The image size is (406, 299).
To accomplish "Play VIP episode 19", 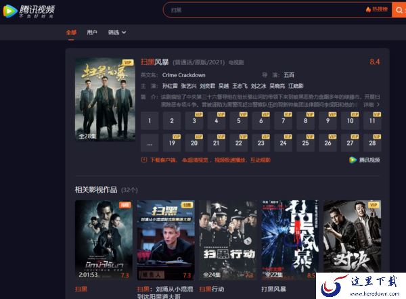I will pyautogui.click(x=172, y=143).
